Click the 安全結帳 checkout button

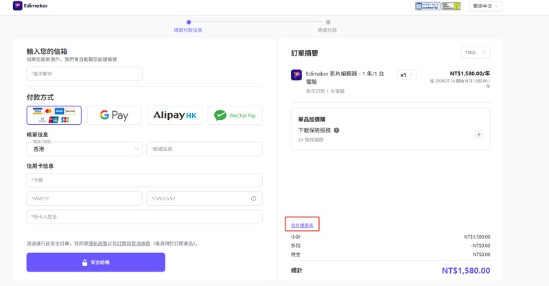(96, 262)
